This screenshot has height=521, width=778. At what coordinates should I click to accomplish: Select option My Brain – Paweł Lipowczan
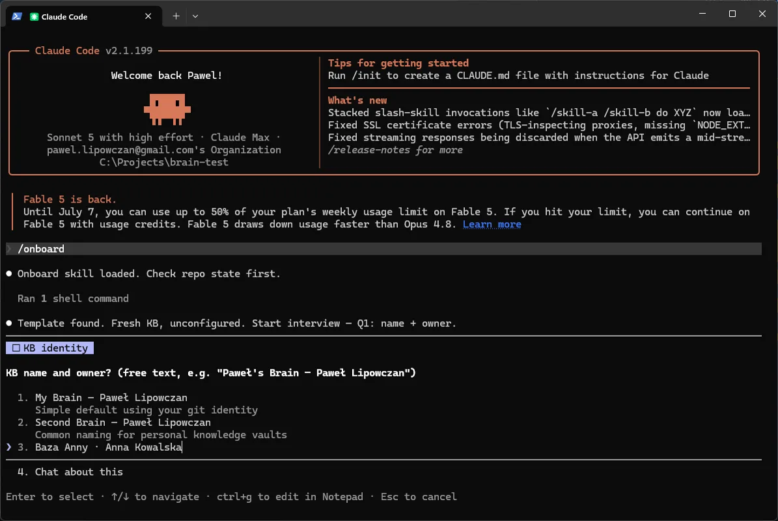click(x=111, y=397)
